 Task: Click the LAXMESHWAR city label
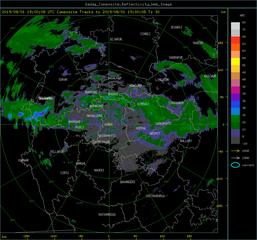point(101,142)
